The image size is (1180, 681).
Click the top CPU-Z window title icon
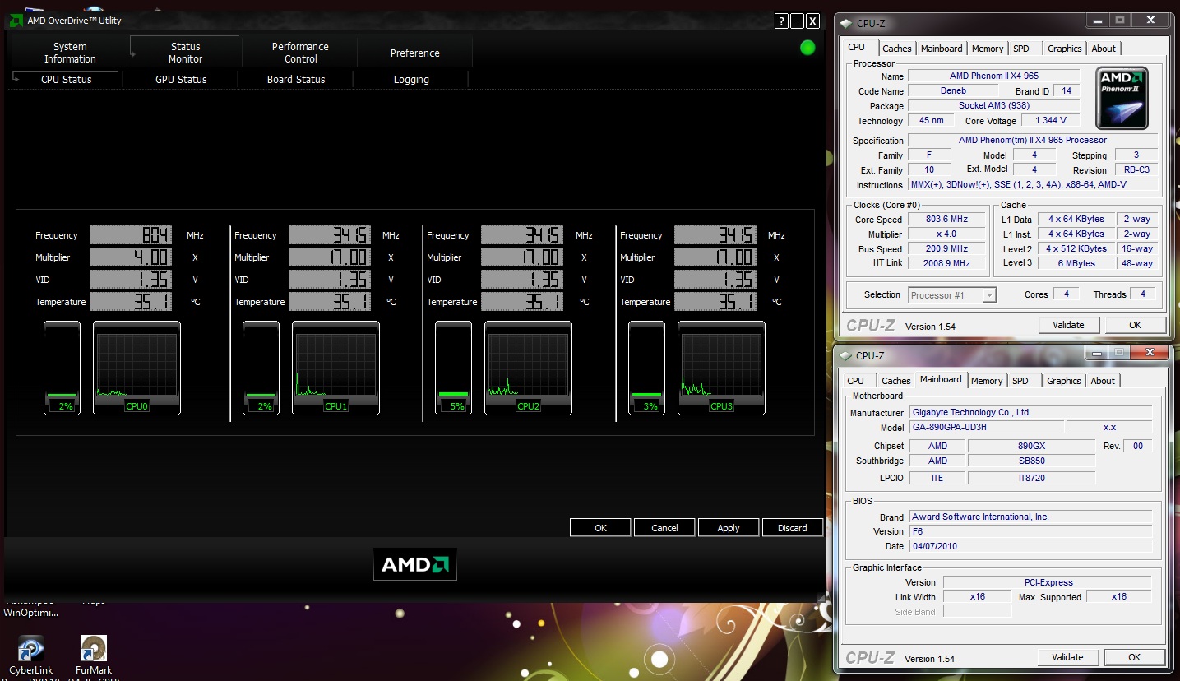coord(847,23)
